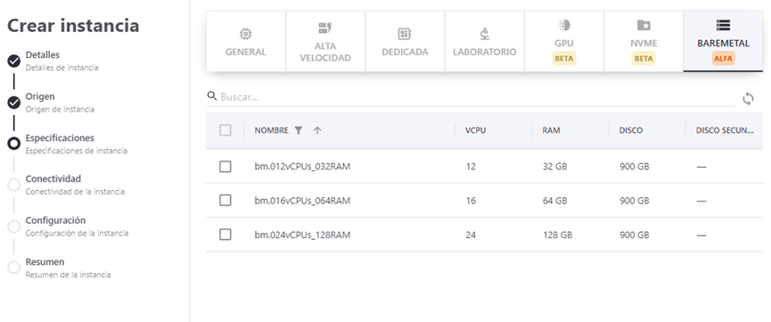
Task: Click the Especificaciones step circle
Action: [x=13, y=144]
